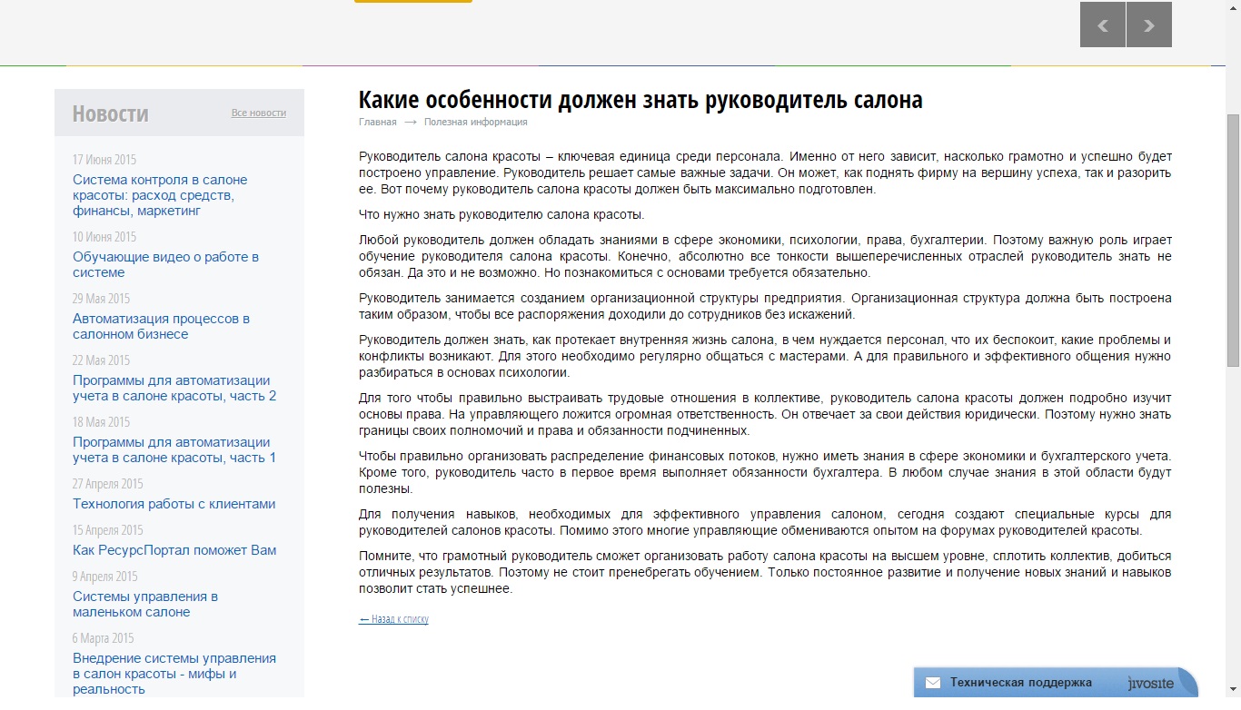Open Внедрение системы управления article

point(174,674)
